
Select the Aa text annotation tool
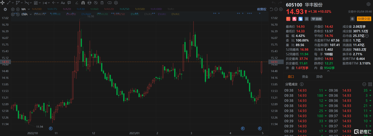[63, 3]
